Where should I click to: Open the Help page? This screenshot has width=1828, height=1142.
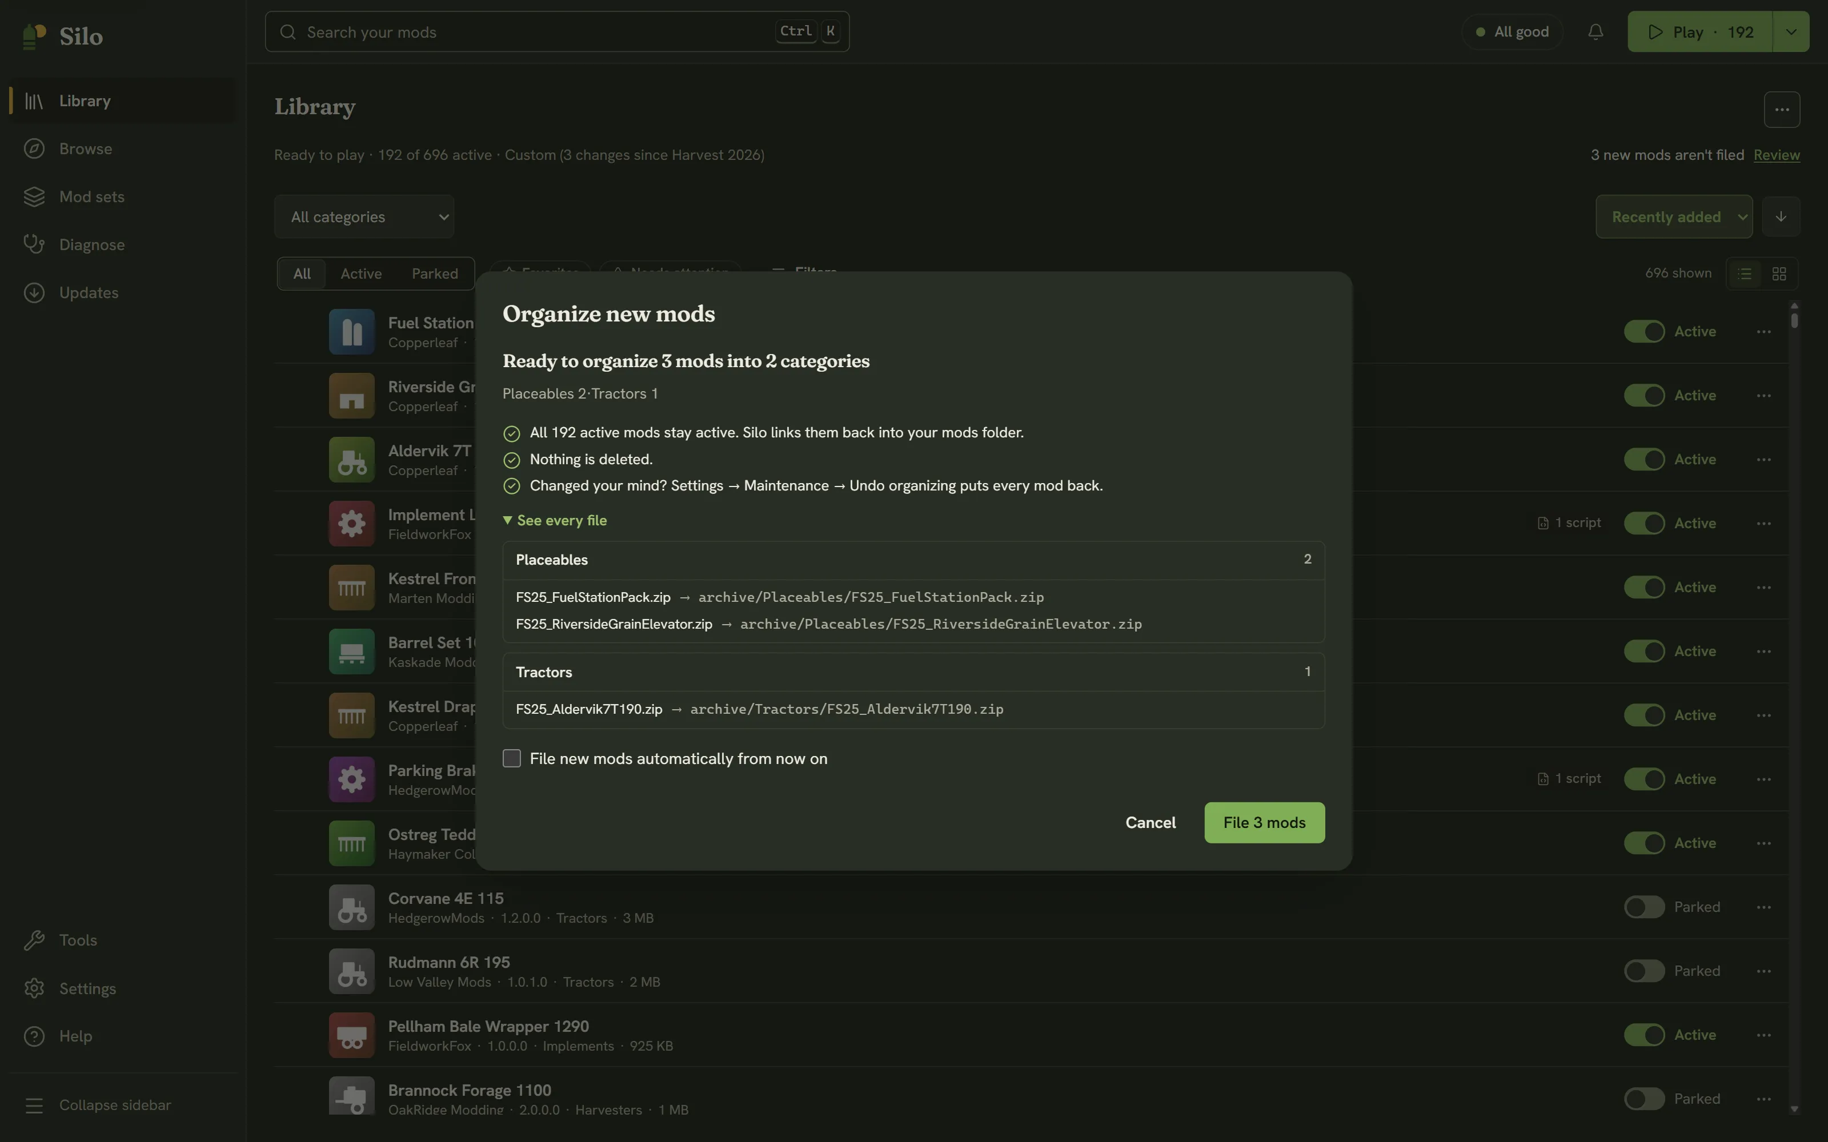pyautogui.click(x=122, y=1036)
